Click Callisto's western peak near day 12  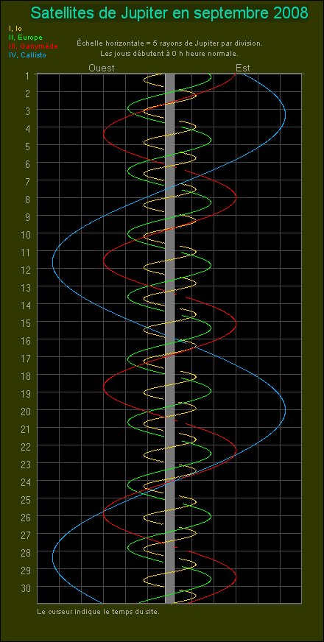(x=53, y=261)
